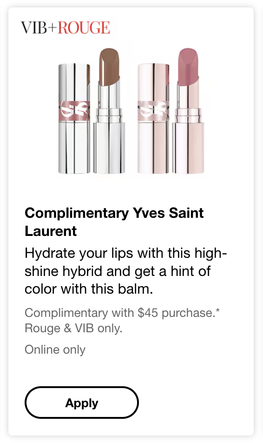Click the 'Online only' label
The width and height of the screenshot is (263, 443).
[55, 349]
